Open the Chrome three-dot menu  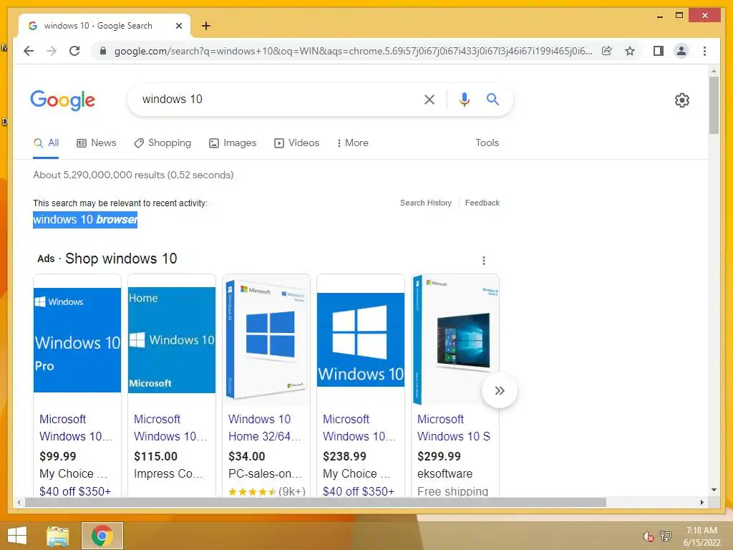(704, 51)
